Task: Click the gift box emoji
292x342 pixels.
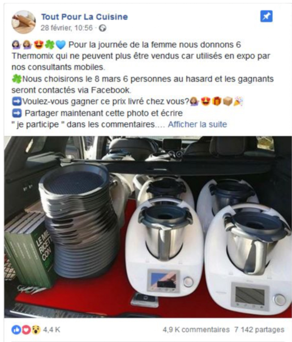Action: coord(216,101)
